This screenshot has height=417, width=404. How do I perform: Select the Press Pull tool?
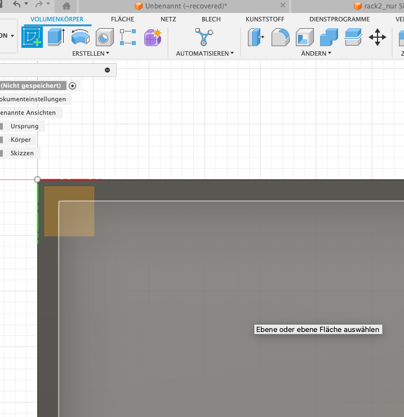tap(256, 37)
